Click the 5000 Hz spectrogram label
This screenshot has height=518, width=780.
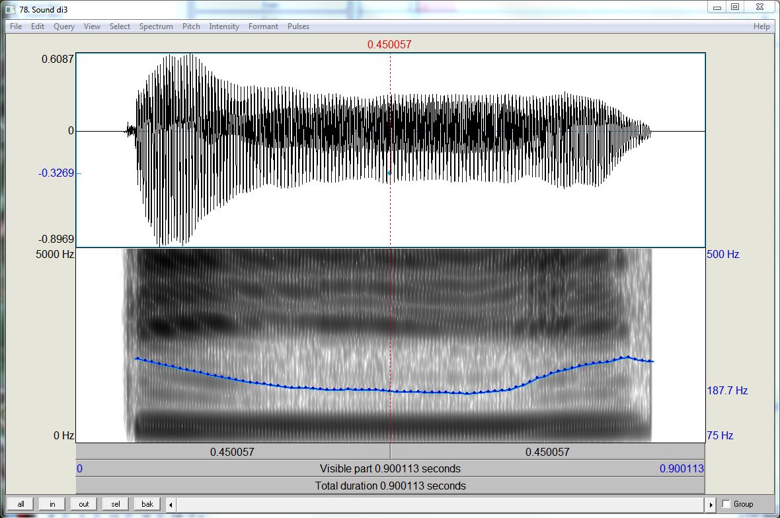[55, 254]
